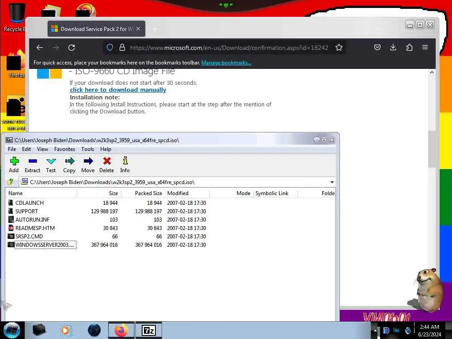Viewport: 452px width, 339px height.
Task: Open Firefox tracking protection shield
Action: (110, 48)
